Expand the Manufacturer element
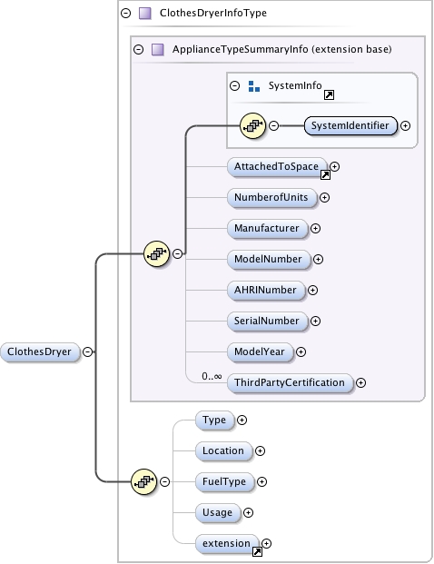Screen dimensions: 434x564 point(315,228)
